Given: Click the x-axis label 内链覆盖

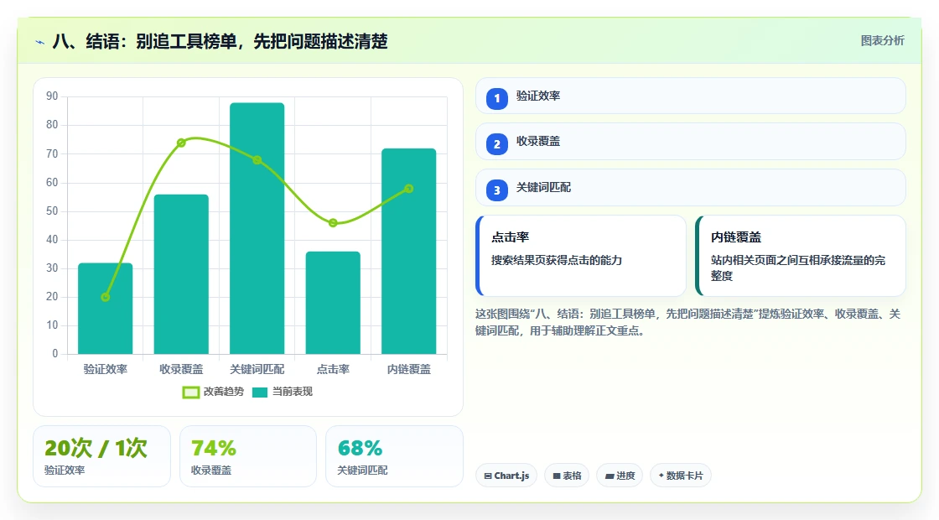Looking at the screenshot, I should pos(409,369).
